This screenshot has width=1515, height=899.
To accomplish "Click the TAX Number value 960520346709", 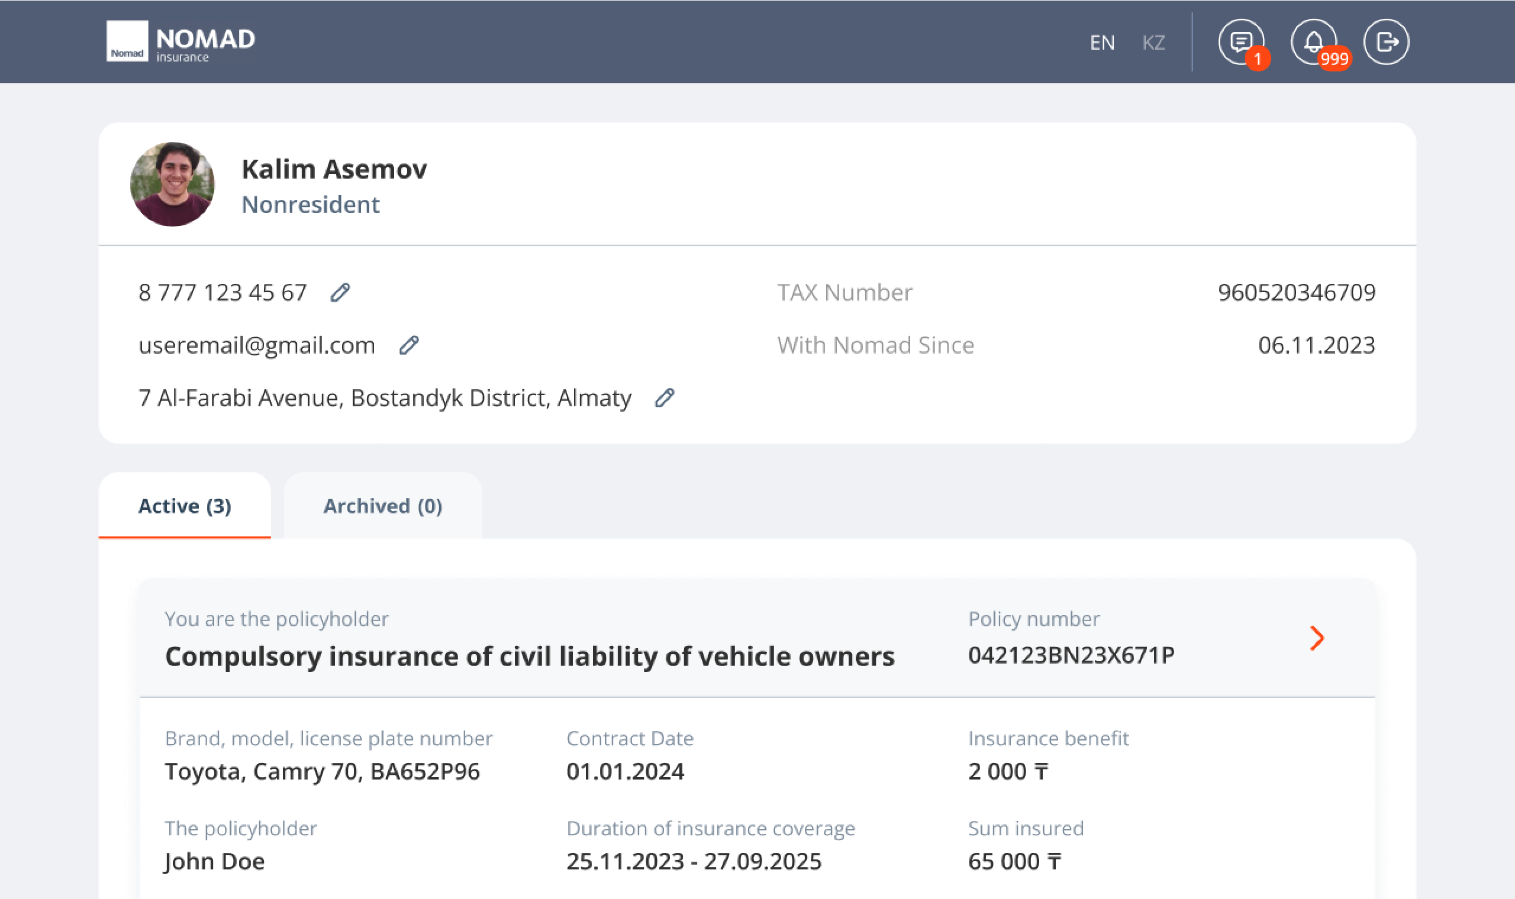I will tap(1296, 293).
